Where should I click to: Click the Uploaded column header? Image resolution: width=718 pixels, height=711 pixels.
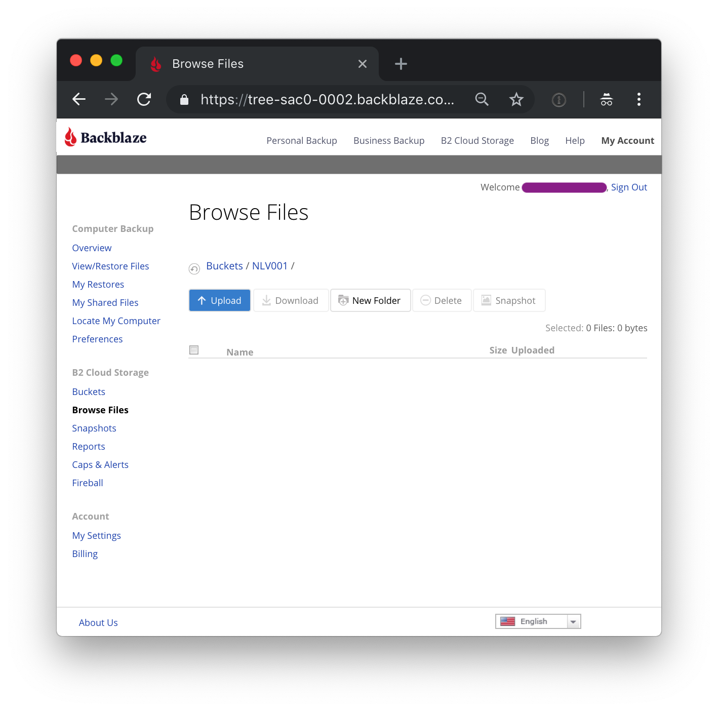tap(533, 350)
